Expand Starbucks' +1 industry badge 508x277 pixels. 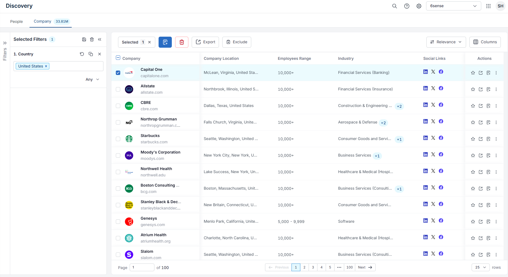coord(399,139)
